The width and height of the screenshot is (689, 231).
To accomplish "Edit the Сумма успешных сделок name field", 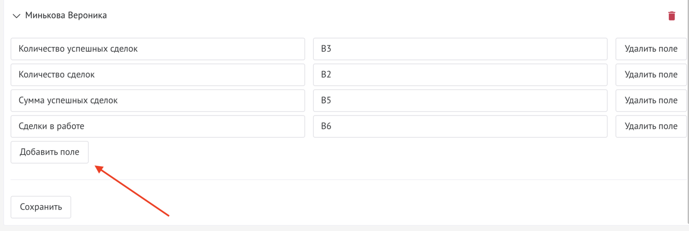I will [157, 101].
